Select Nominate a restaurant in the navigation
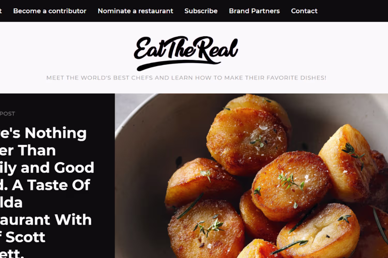The height and width of the screenshot is (258, 388). click(x=135, y=11)
